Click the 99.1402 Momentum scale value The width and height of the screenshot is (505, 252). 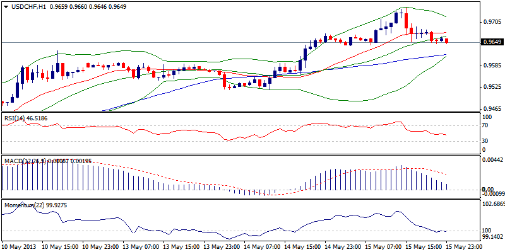(492, 237)
